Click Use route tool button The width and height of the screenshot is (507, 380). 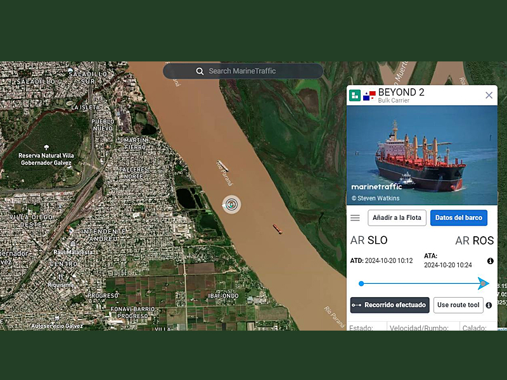coord(458,305)
